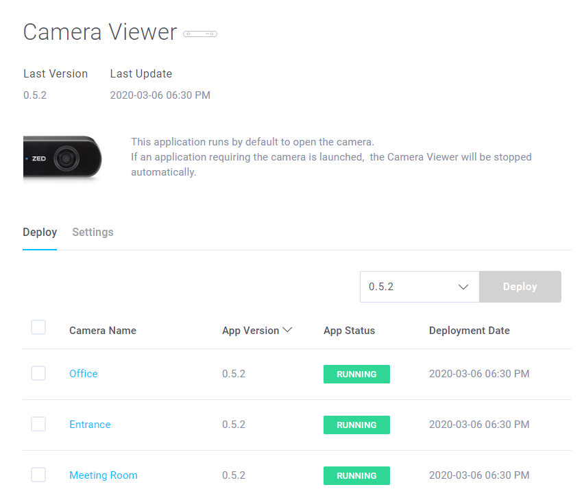Click the Last Version label
The height and width of the screenshot is (498, 584).
[x=56, y=73]
